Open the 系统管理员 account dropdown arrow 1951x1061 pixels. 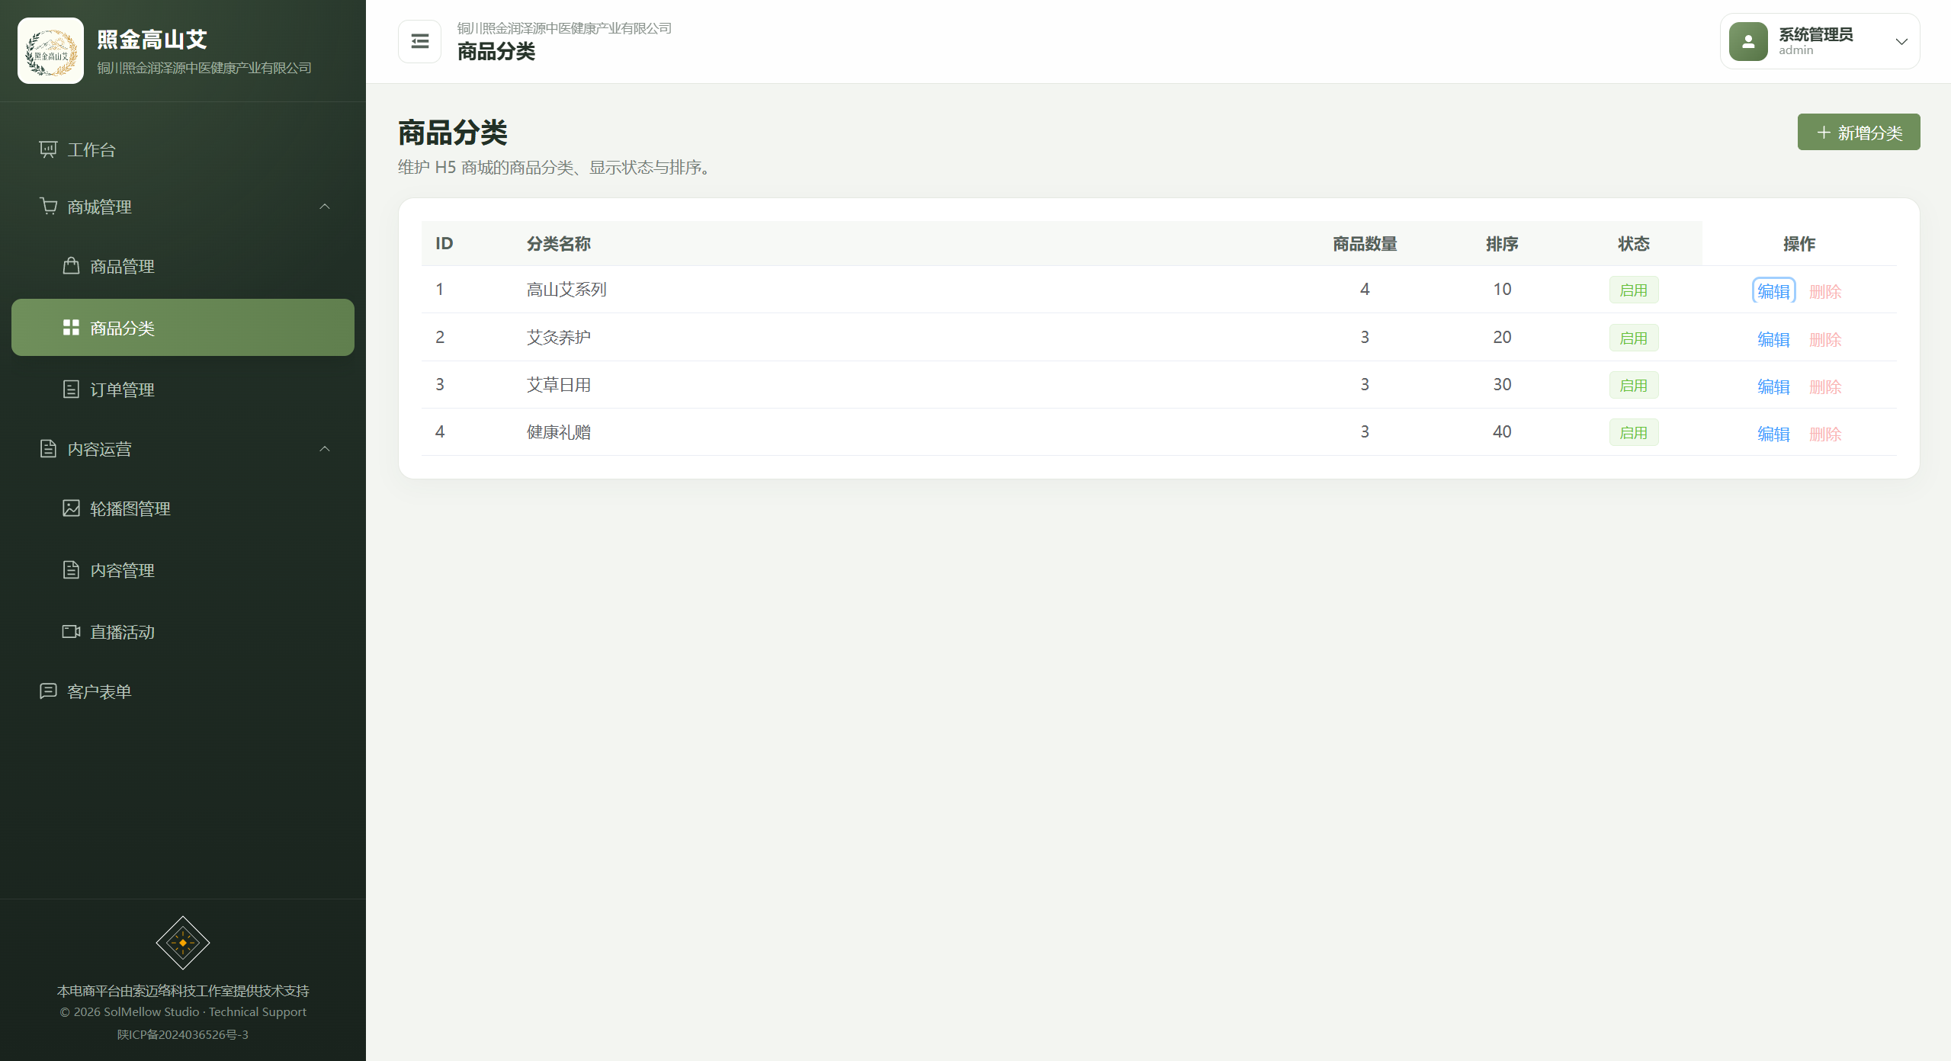click(1901, 42)
